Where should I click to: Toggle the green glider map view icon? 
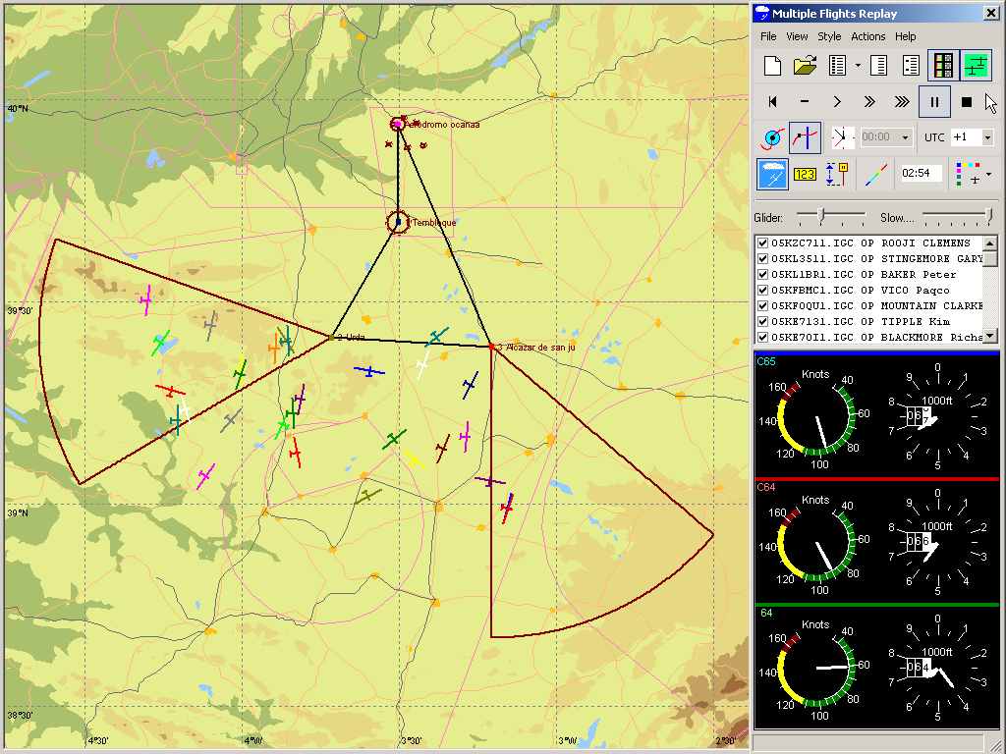[x=976, y=66]
